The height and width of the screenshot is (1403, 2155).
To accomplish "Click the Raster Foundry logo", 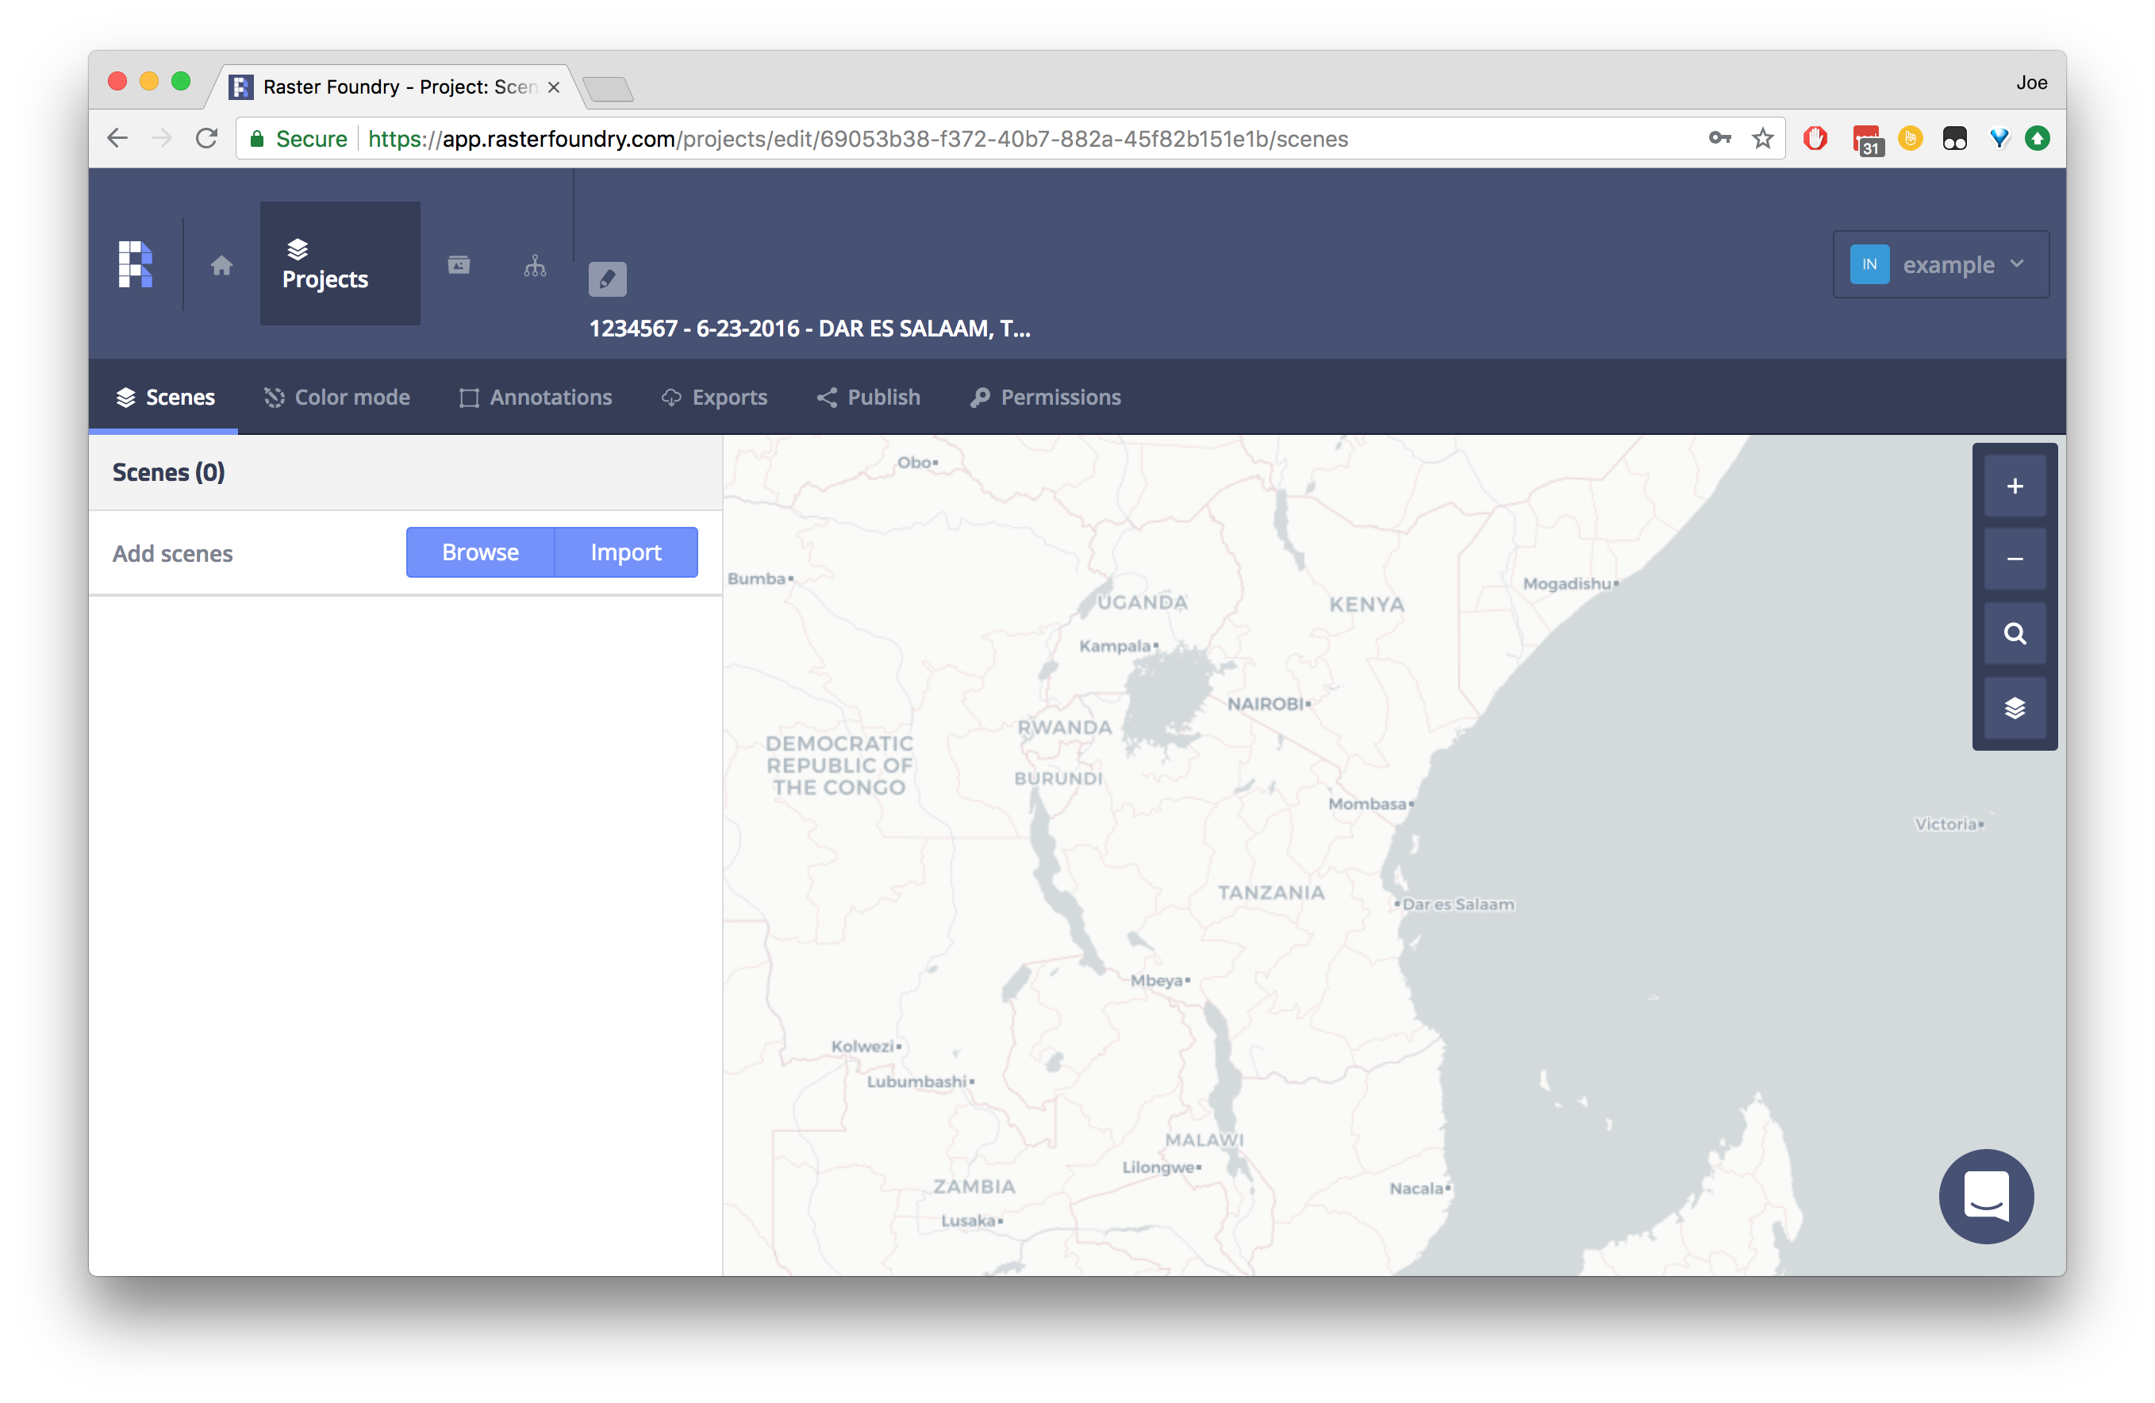I will click(136, 264).
